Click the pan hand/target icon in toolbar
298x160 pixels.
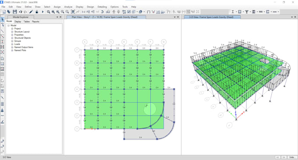point(73,12)
